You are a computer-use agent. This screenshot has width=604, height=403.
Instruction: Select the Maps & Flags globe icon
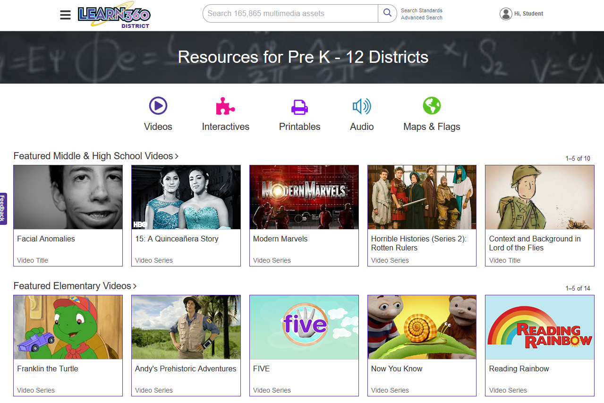[432, 106]
